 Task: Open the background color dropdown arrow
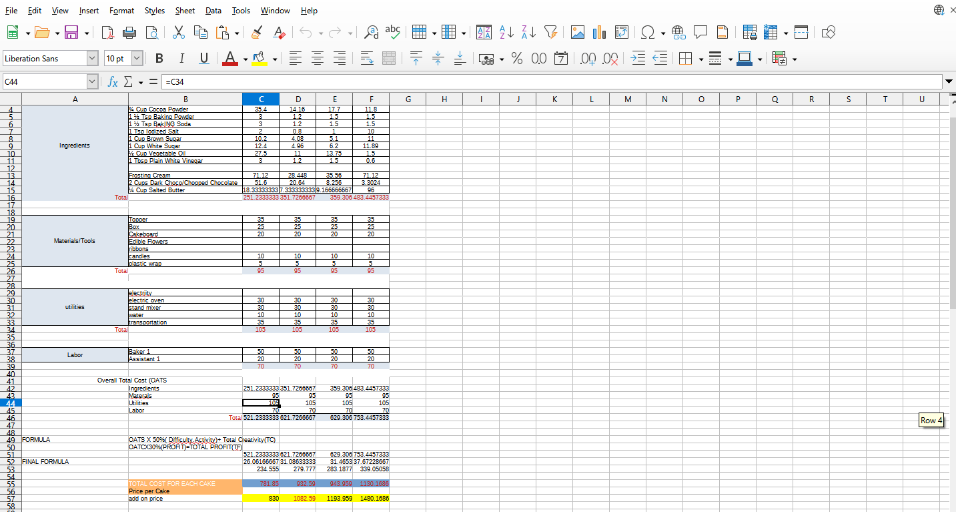(274, 59)
